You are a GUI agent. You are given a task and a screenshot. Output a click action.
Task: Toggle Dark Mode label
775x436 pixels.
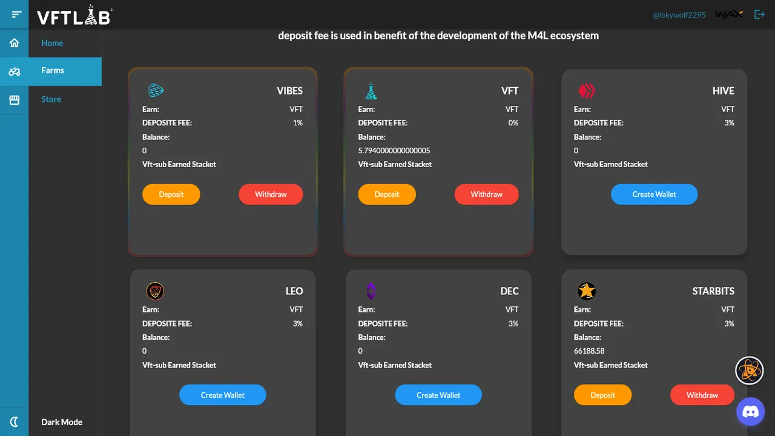click(x=62, y=422)
